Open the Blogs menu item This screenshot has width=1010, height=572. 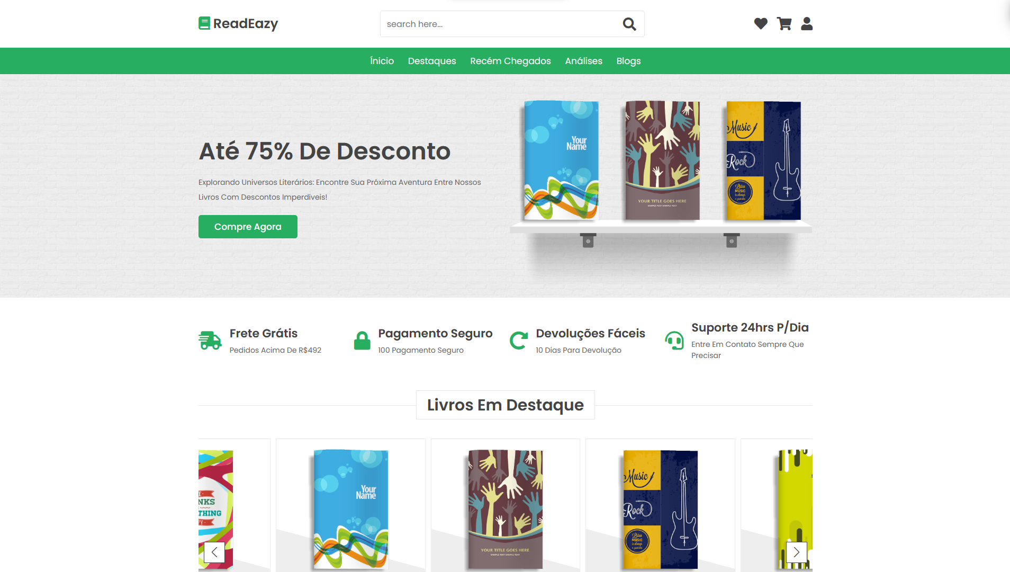tap(628, 61)
